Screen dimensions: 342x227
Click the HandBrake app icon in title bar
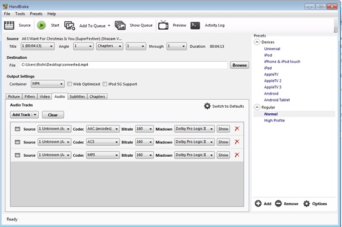coord(5,6)
